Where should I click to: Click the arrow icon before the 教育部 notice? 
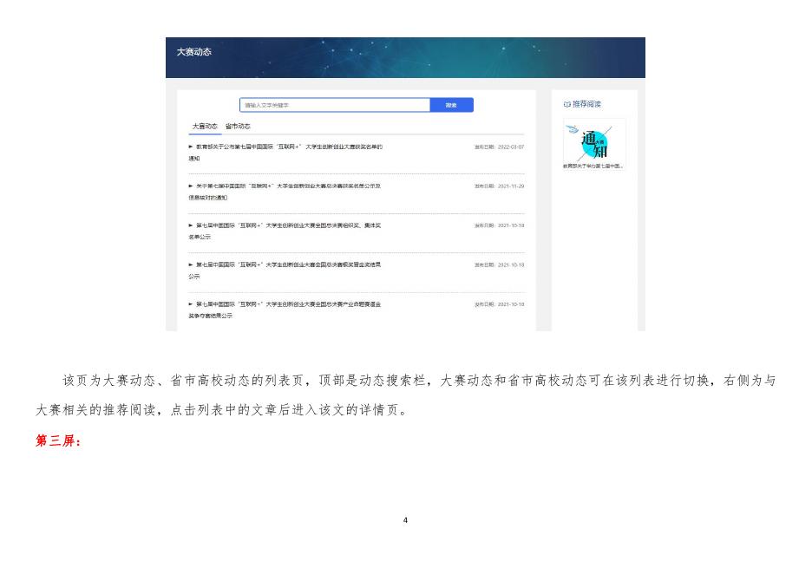point(193,147)
